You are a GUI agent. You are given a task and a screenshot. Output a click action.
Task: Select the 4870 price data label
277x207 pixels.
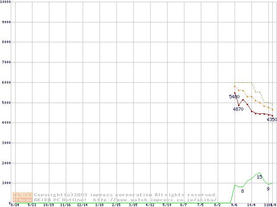tap(238, 109)
